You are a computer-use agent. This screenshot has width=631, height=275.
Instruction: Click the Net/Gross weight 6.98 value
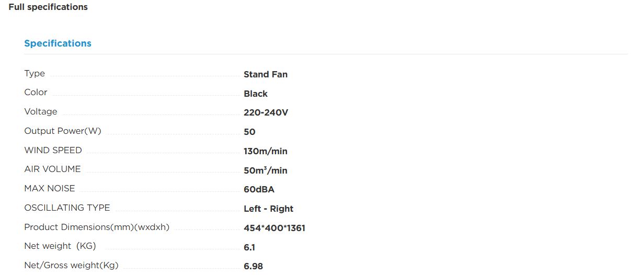point(253,266)
